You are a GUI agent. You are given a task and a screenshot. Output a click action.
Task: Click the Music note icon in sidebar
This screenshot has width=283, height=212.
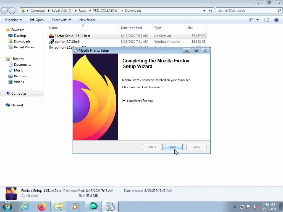(11, 70)
